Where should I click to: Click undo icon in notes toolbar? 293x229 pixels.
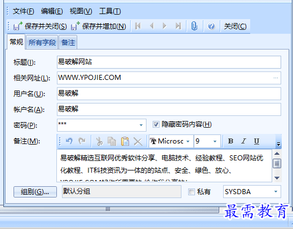click(69, 141)
